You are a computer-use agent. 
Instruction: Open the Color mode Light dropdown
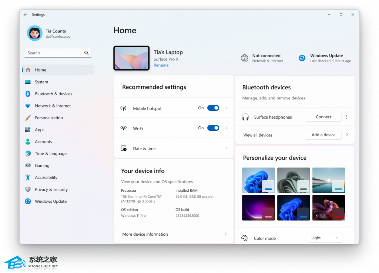(325, 238)
